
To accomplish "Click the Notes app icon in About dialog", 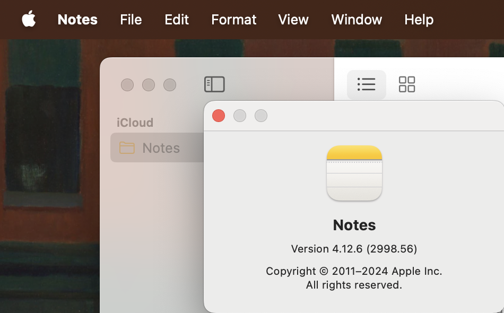I will (x=354, y=173).
